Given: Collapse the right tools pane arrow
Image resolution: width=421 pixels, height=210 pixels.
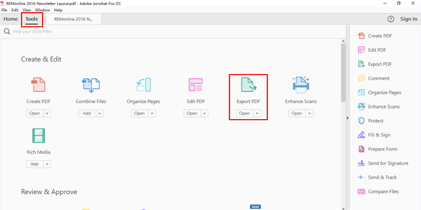Looking at the screenshot, I should coord(348,118).
